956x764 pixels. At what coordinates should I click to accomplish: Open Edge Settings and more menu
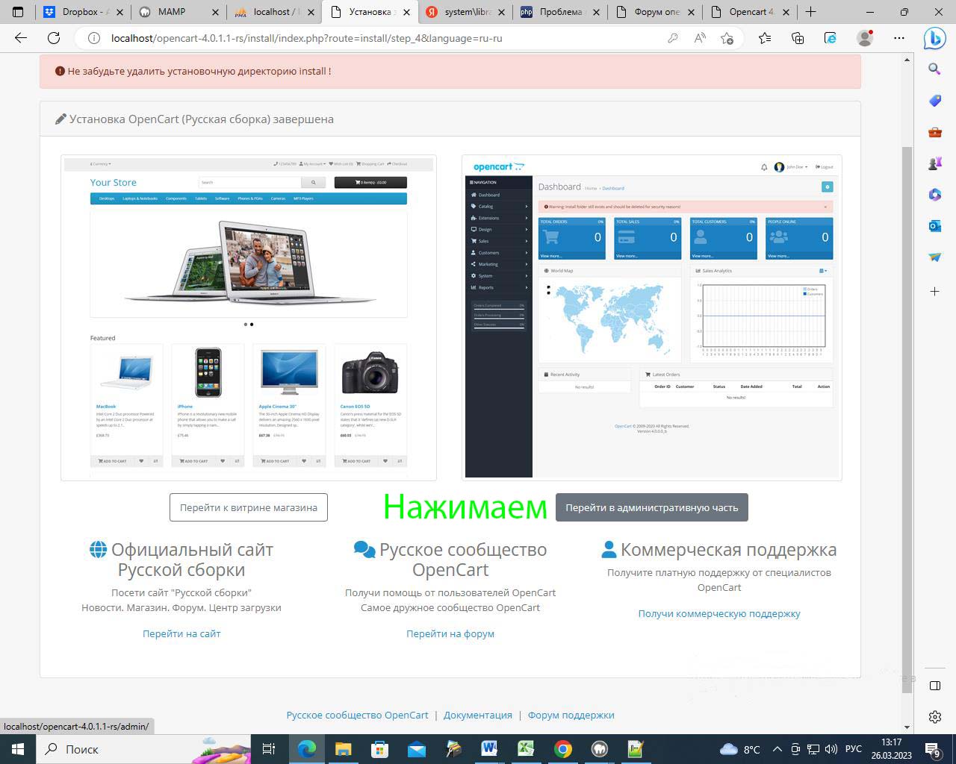point(899,38)
